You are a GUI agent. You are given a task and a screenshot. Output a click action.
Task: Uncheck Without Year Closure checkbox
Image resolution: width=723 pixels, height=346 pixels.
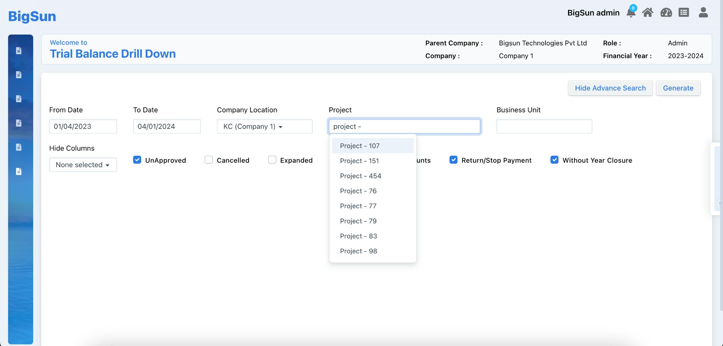[554, 160]
